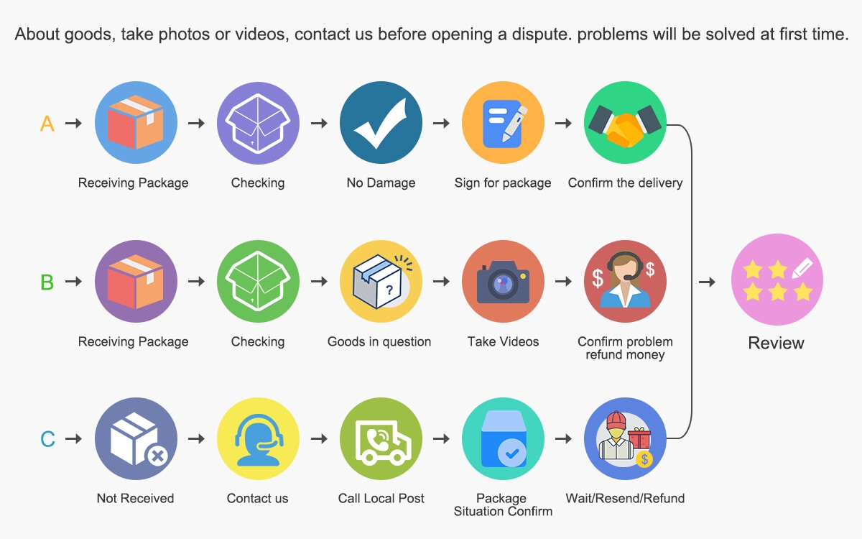Click the No Damage checkmark icon
Viewport: 862px width, 539px height.
point(381,123)
